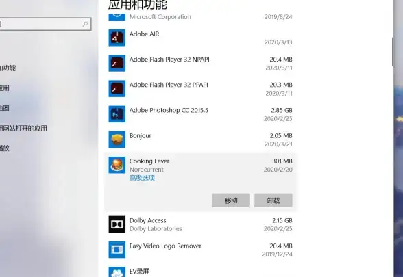Viewport: 403px width, 277px height.
Task: Click the Adobe Flash Player 32 NPAPI icon
Action: point(117,63)
